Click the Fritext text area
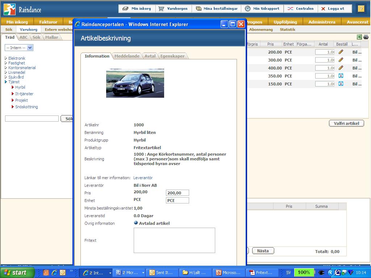 pos(174,240)
